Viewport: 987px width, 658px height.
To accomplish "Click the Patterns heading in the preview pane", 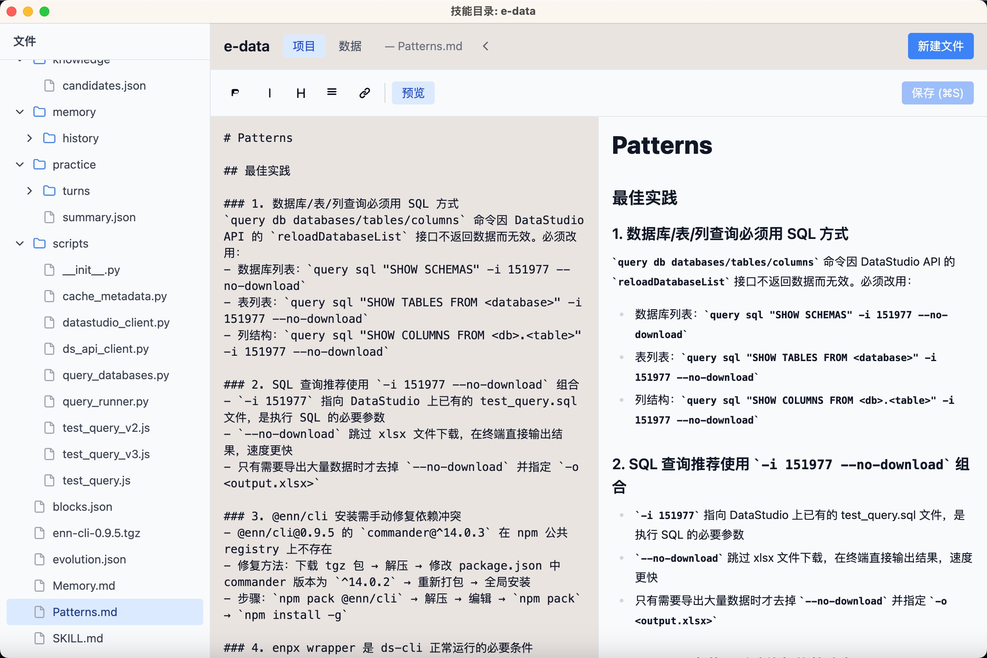I will pos(662,146).
